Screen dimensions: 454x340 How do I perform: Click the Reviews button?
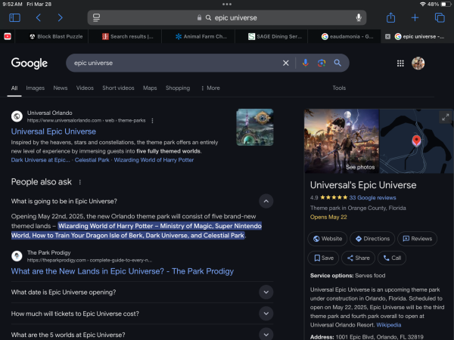[x=417, y=239]
